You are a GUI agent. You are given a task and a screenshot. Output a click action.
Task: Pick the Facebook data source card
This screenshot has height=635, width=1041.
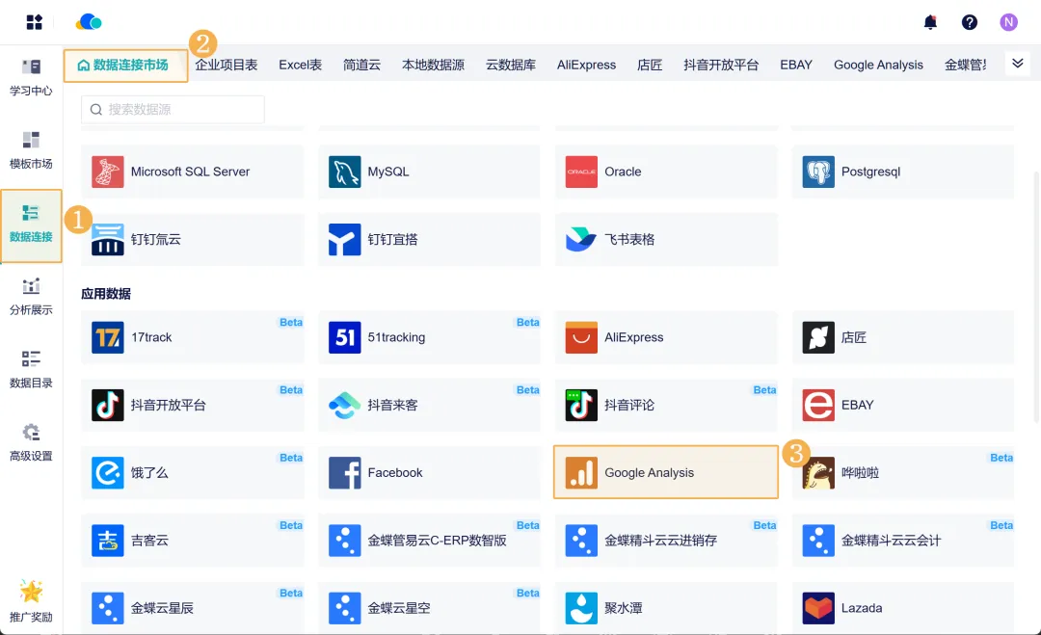point(429,472)
